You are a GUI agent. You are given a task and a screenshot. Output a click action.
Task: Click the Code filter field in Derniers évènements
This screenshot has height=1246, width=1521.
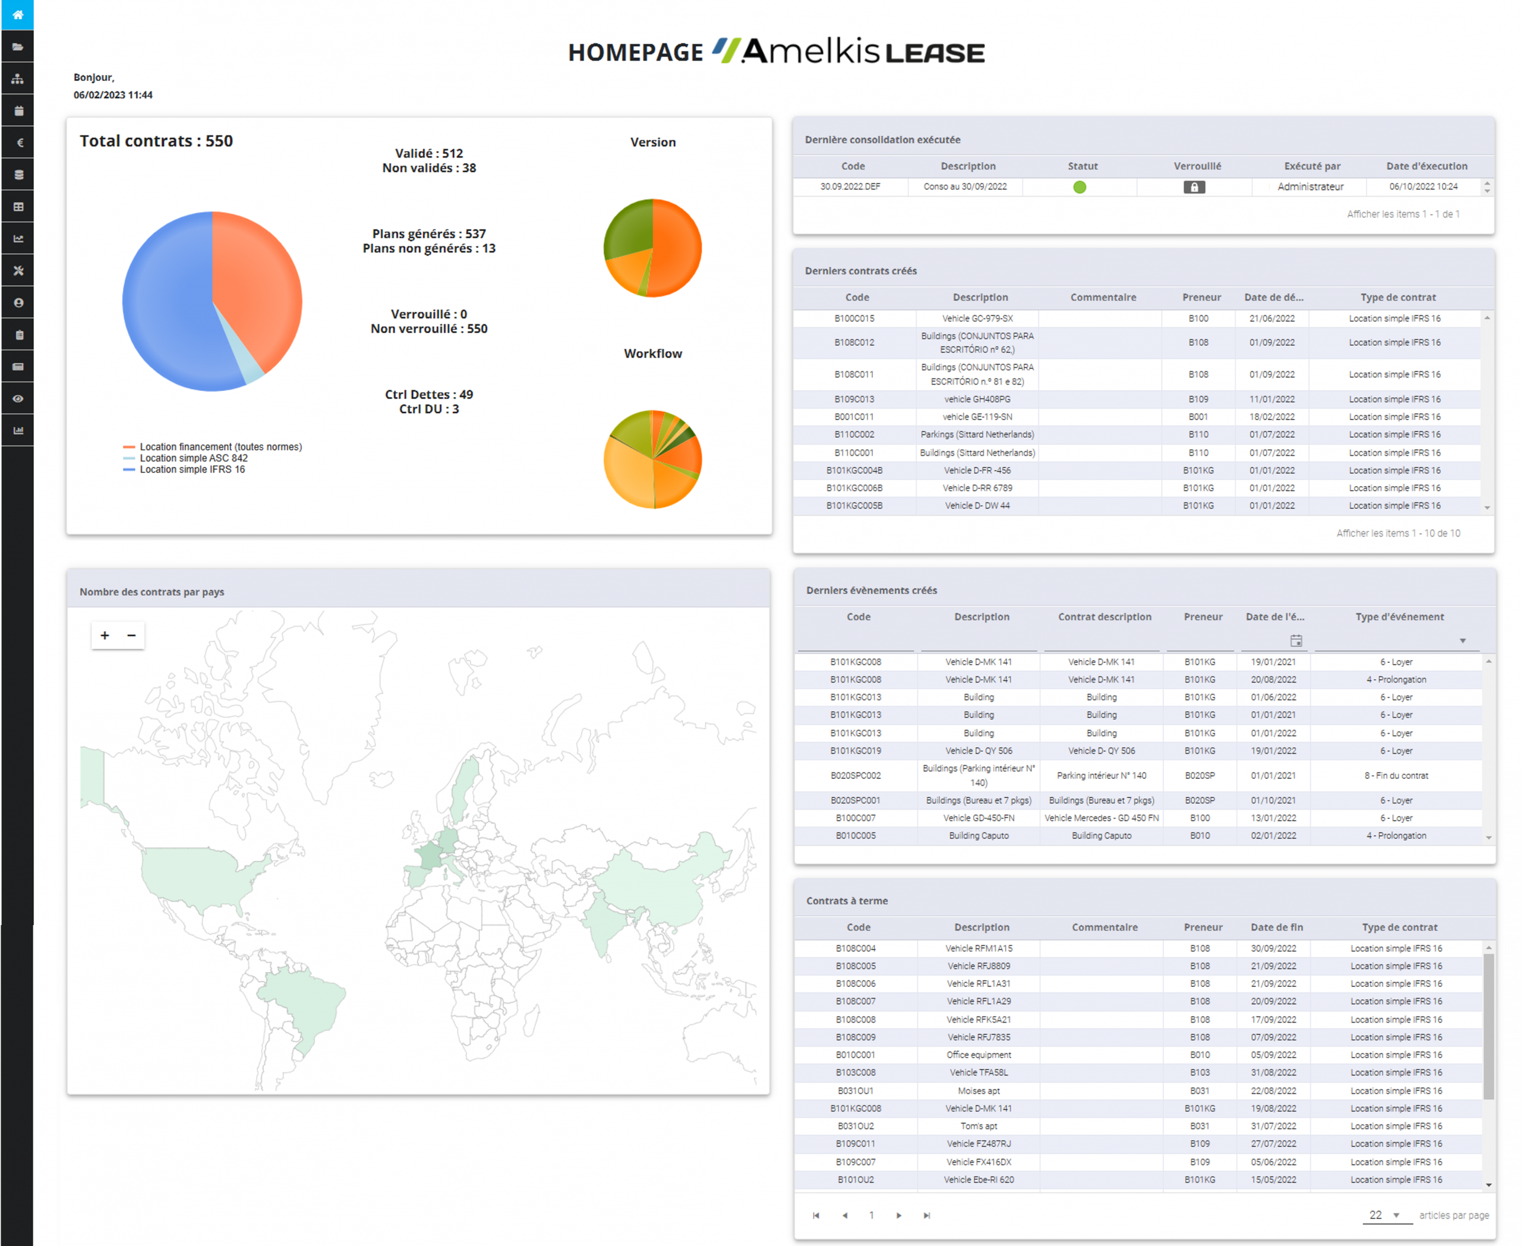tap(856, 641)
